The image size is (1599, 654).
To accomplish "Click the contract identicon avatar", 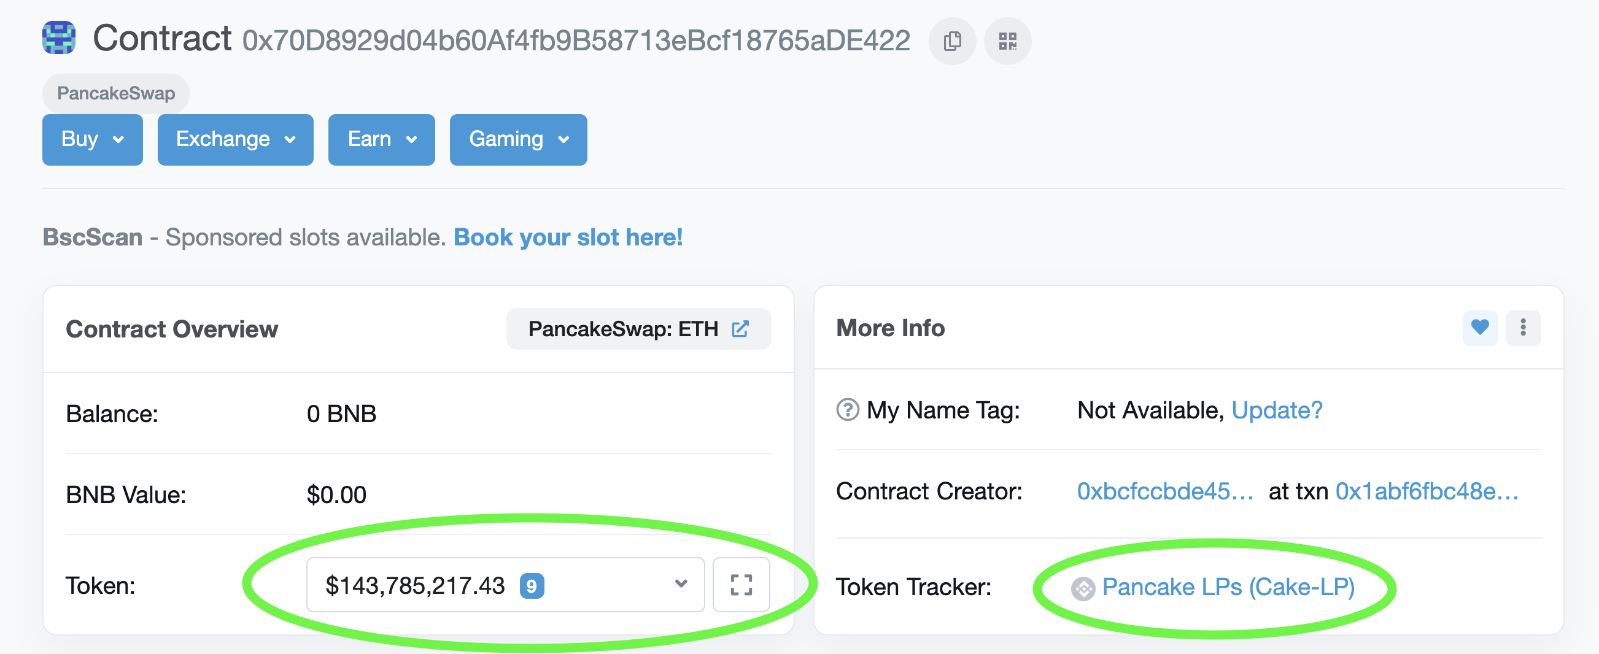I will tap(59, 38).
